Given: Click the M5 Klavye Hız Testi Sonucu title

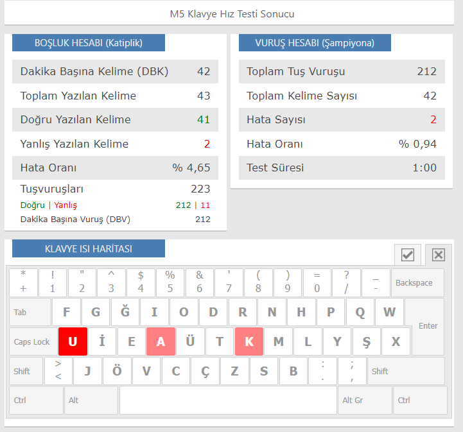Looking at the screenshot, I should tap(232, 14).
